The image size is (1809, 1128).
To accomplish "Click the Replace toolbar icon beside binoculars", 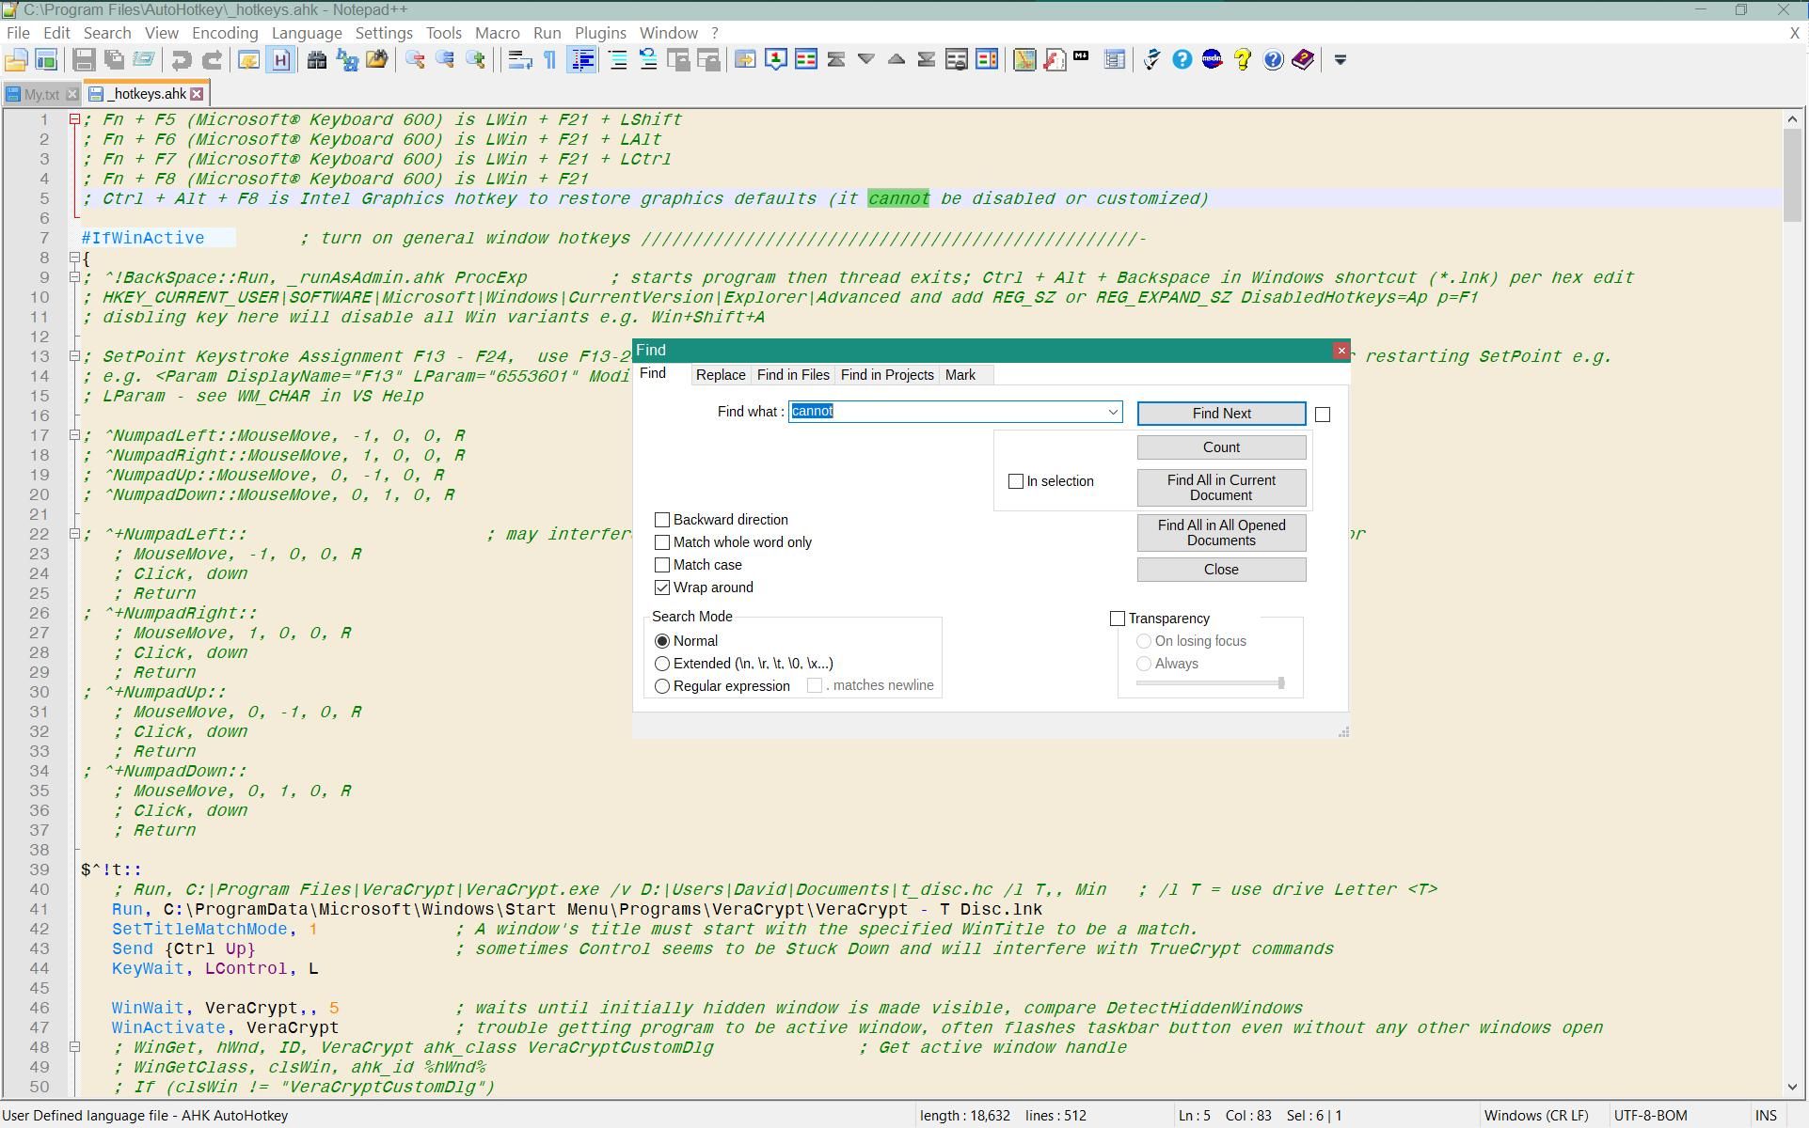I will coord(347,60).
